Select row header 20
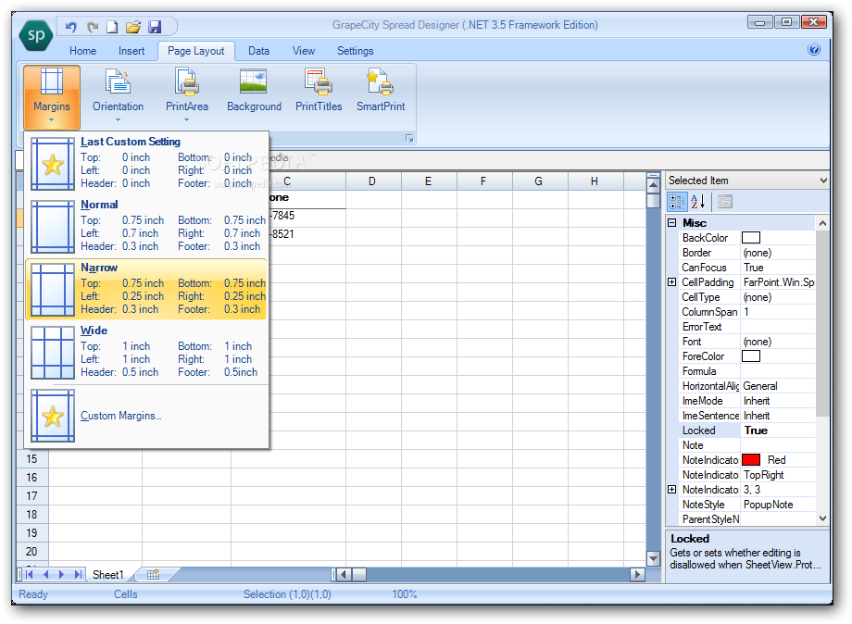Screen dimensions: 852x624 coord(32,551)
